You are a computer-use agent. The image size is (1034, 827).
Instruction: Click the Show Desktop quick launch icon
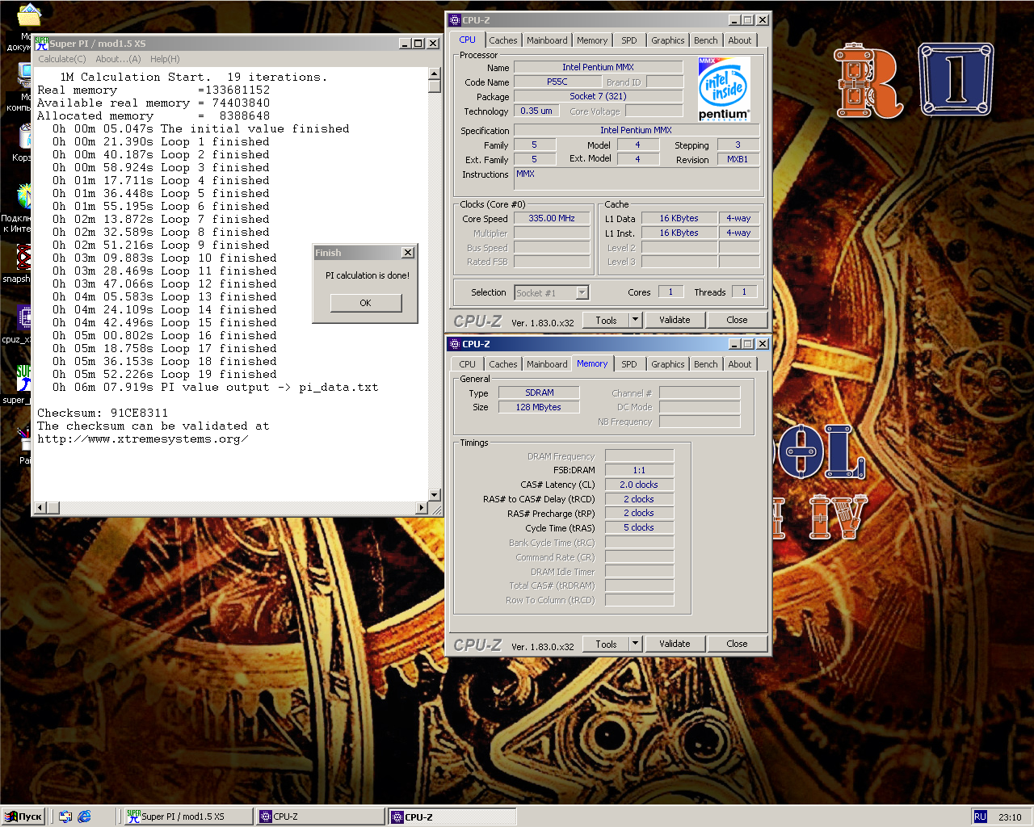(x=65, y=817)
